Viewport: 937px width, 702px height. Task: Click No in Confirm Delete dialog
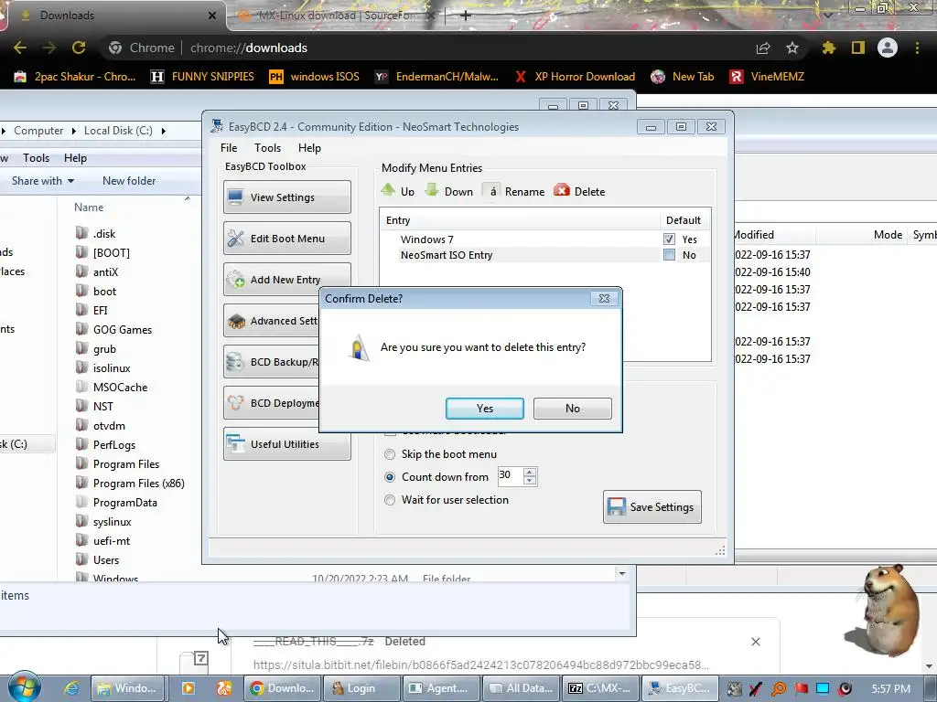point(572,409)
